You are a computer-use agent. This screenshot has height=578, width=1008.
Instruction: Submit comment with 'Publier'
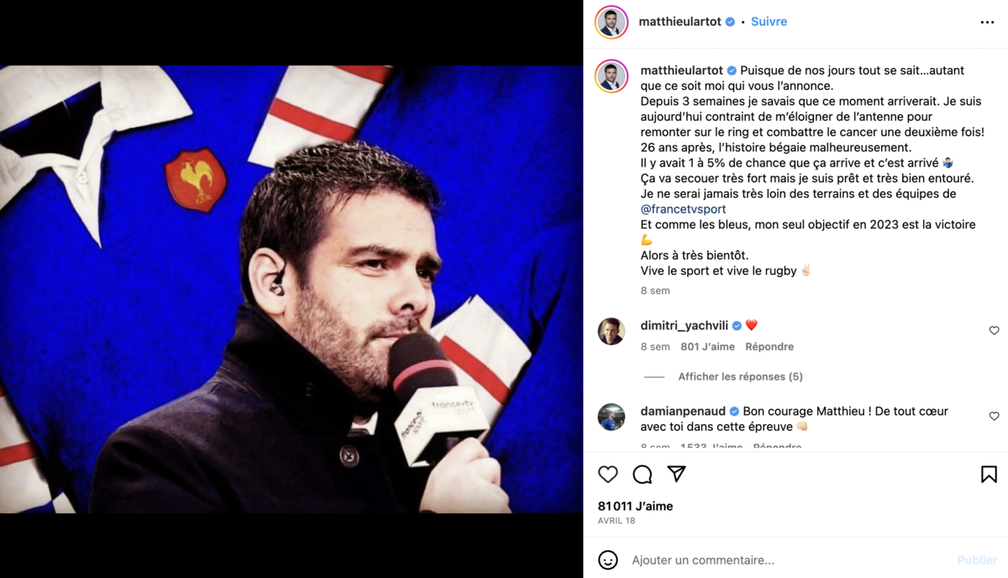point(977,560)
